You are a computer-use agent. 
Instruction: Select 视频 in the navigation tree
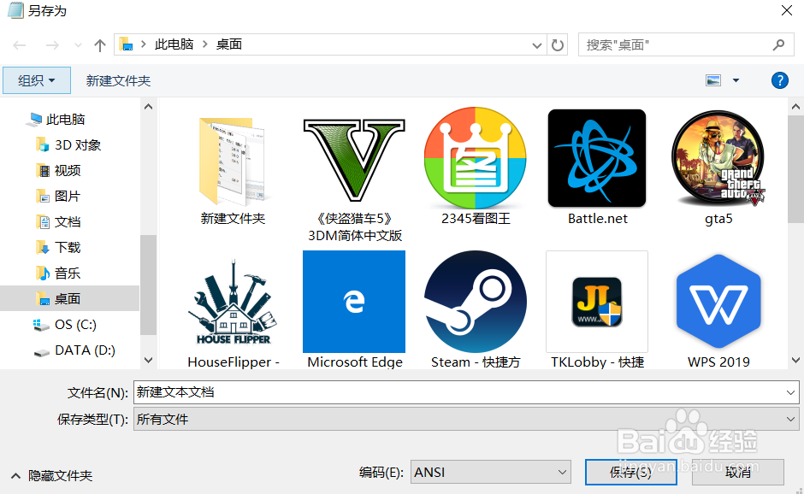pyautogui.click(x=68, y=171)
